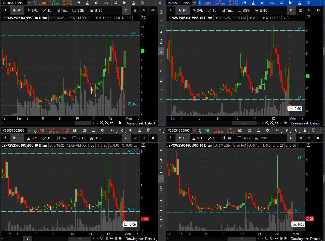Expand the C5950 symbol dropdown

click(x=30, y=3)
